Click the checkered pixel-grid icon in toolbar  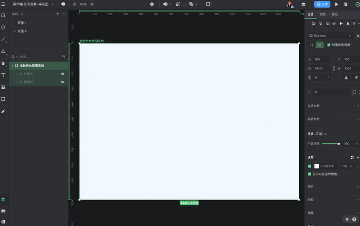[178, 4]
